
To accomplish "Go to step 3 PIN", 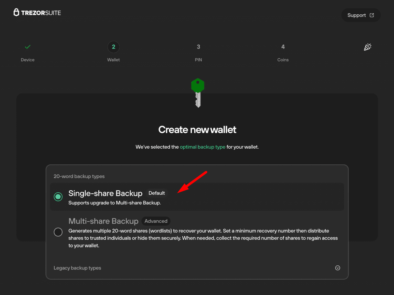I will (198, 47).
